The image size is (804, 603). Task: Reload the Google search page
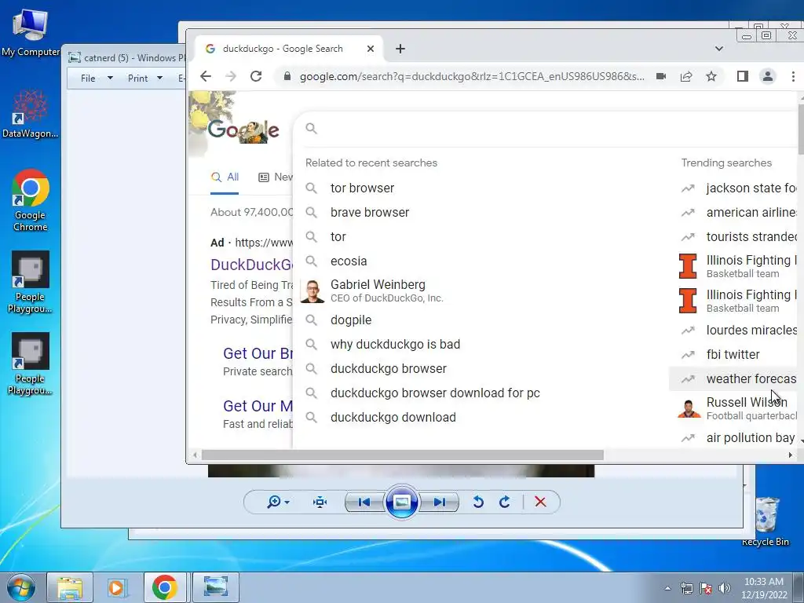click(256, 76)
